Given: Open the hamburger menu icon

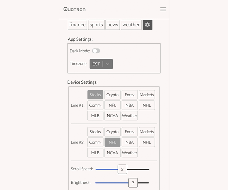Looking at the screenshot, I should tap(163, 9).
